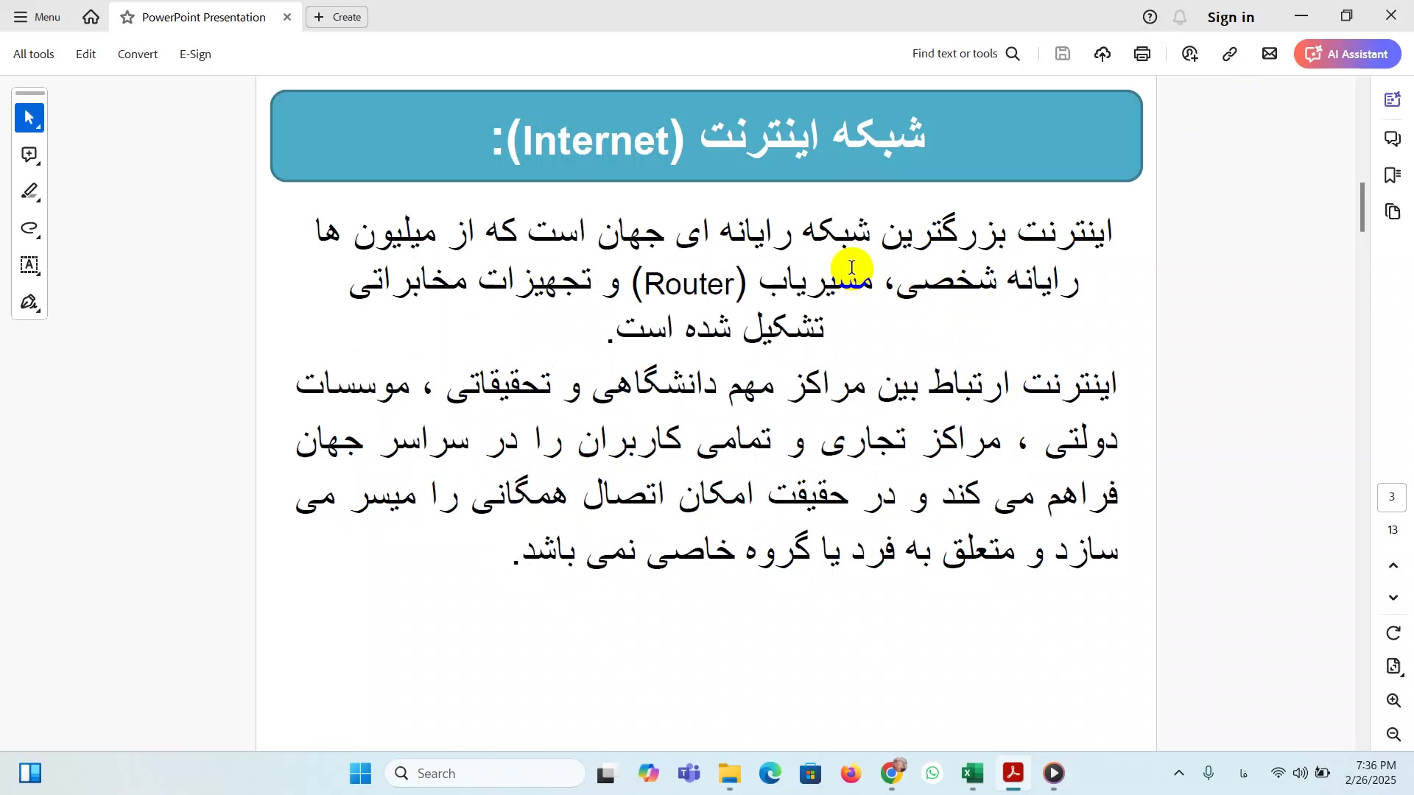Open the Convert menu

138,54
